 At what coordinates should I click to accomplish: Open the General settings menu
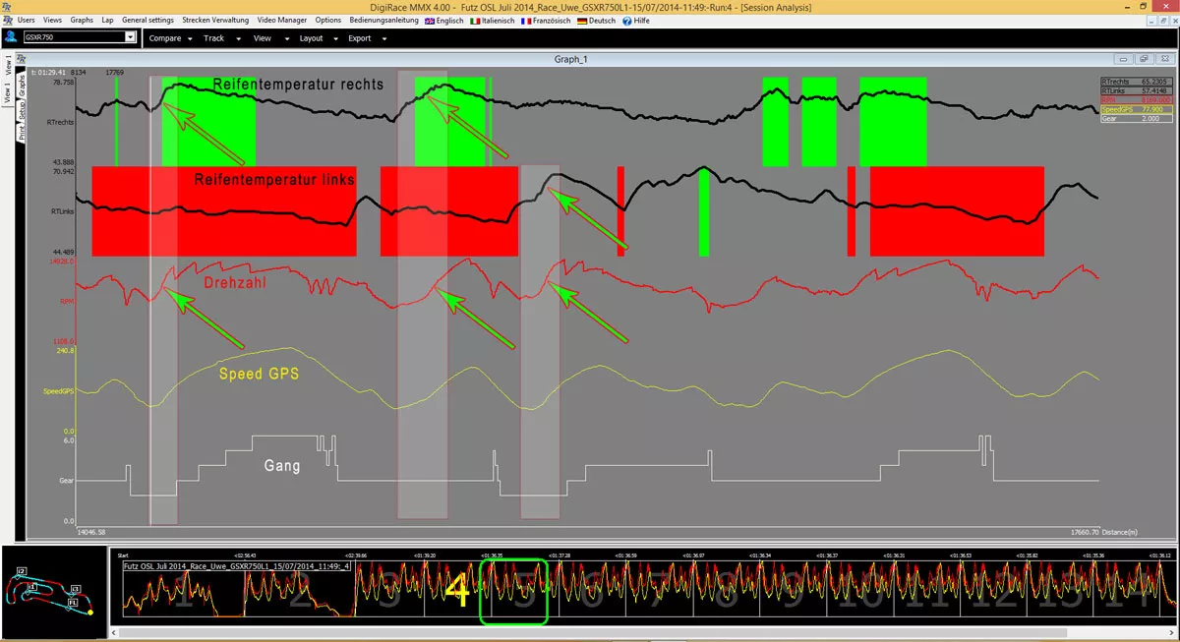tap(147, 20)
